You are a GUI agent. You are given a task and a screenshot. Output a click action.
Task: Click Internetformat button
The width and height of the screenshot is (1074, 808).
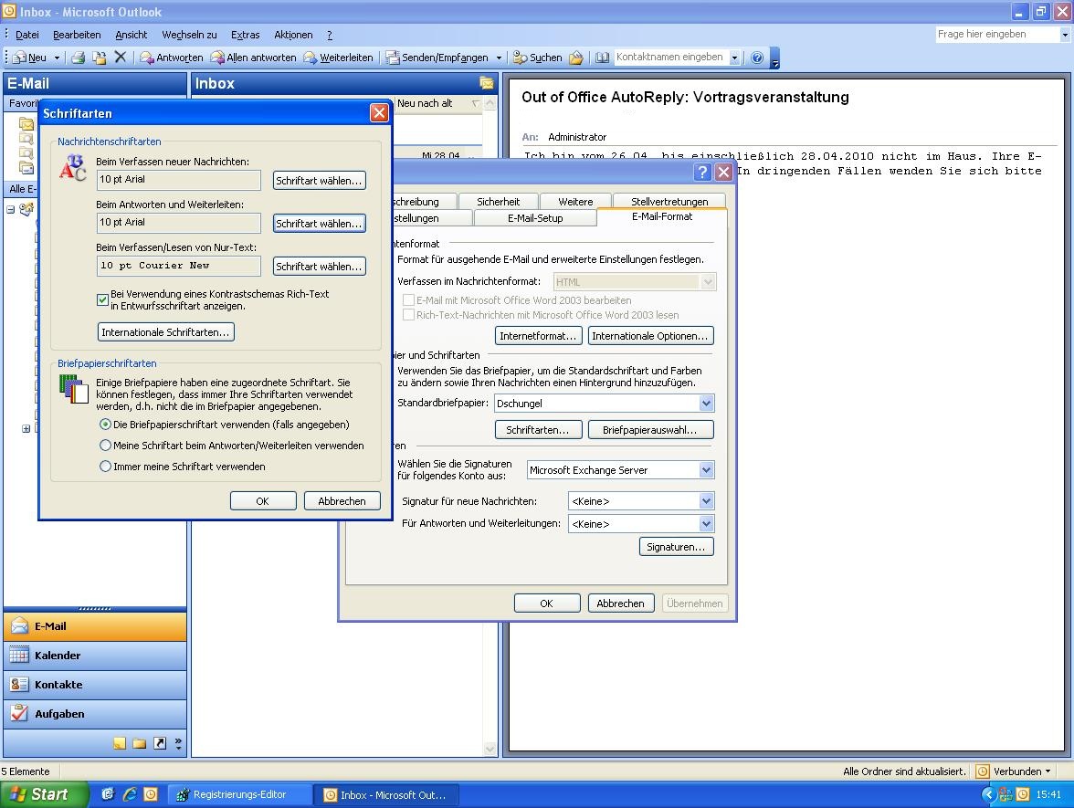tap(539, 336)
